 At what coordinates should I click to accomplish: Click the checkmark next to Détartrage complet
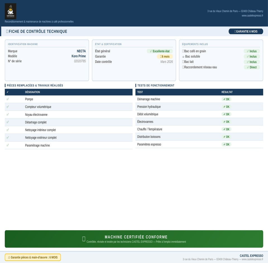[x=8, y=122]
